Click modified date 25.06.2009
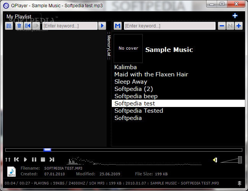 click(110, 174)
